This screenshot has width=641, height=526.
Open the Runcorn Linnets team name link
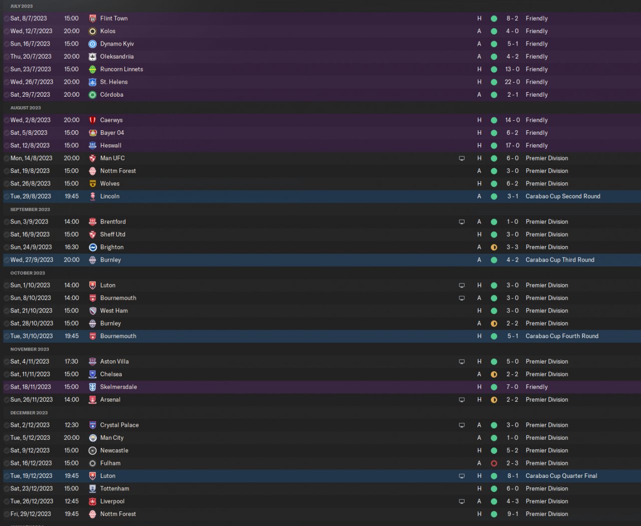pos(121,70)
